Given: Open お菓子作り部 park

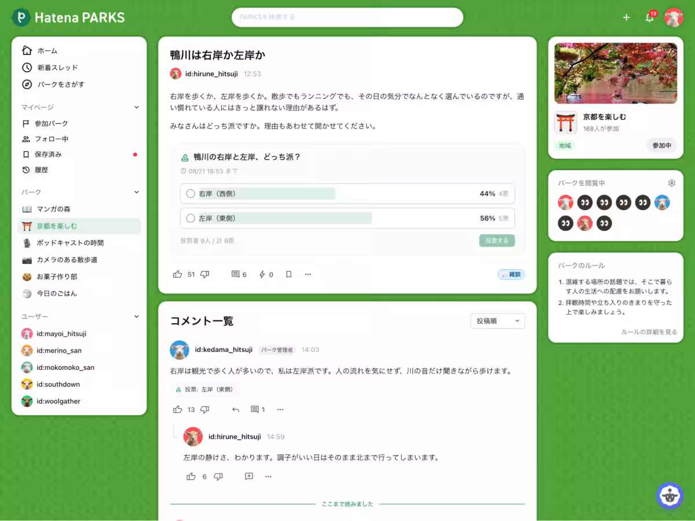Looking at the screenshot, I should [79, 277].
